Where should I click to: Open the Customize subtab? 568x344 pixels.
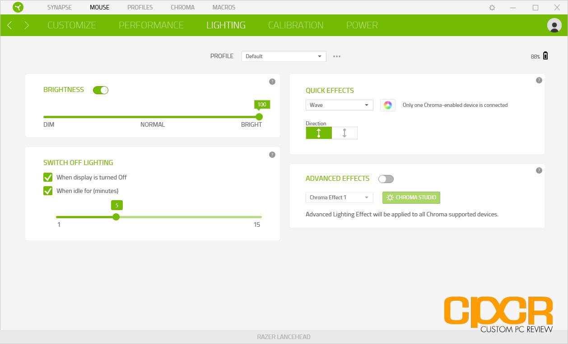(x=72, y=25)
